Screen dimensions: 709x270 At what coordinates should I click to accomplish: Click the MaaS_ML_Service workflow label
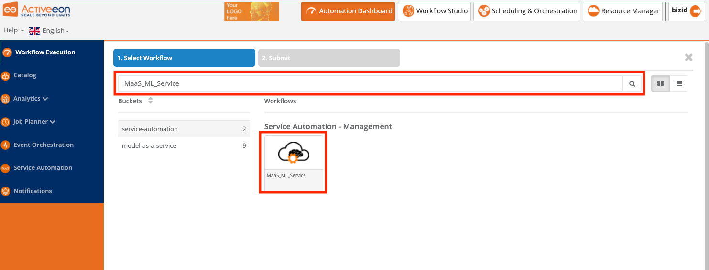click(x=286, y=175)
